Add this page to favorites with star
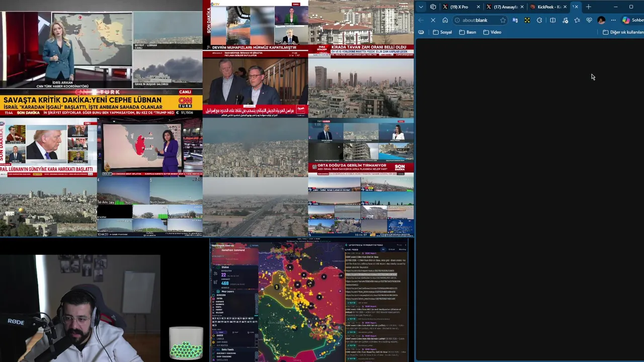This screenshot has height=362, width=644. pos(503,20)
